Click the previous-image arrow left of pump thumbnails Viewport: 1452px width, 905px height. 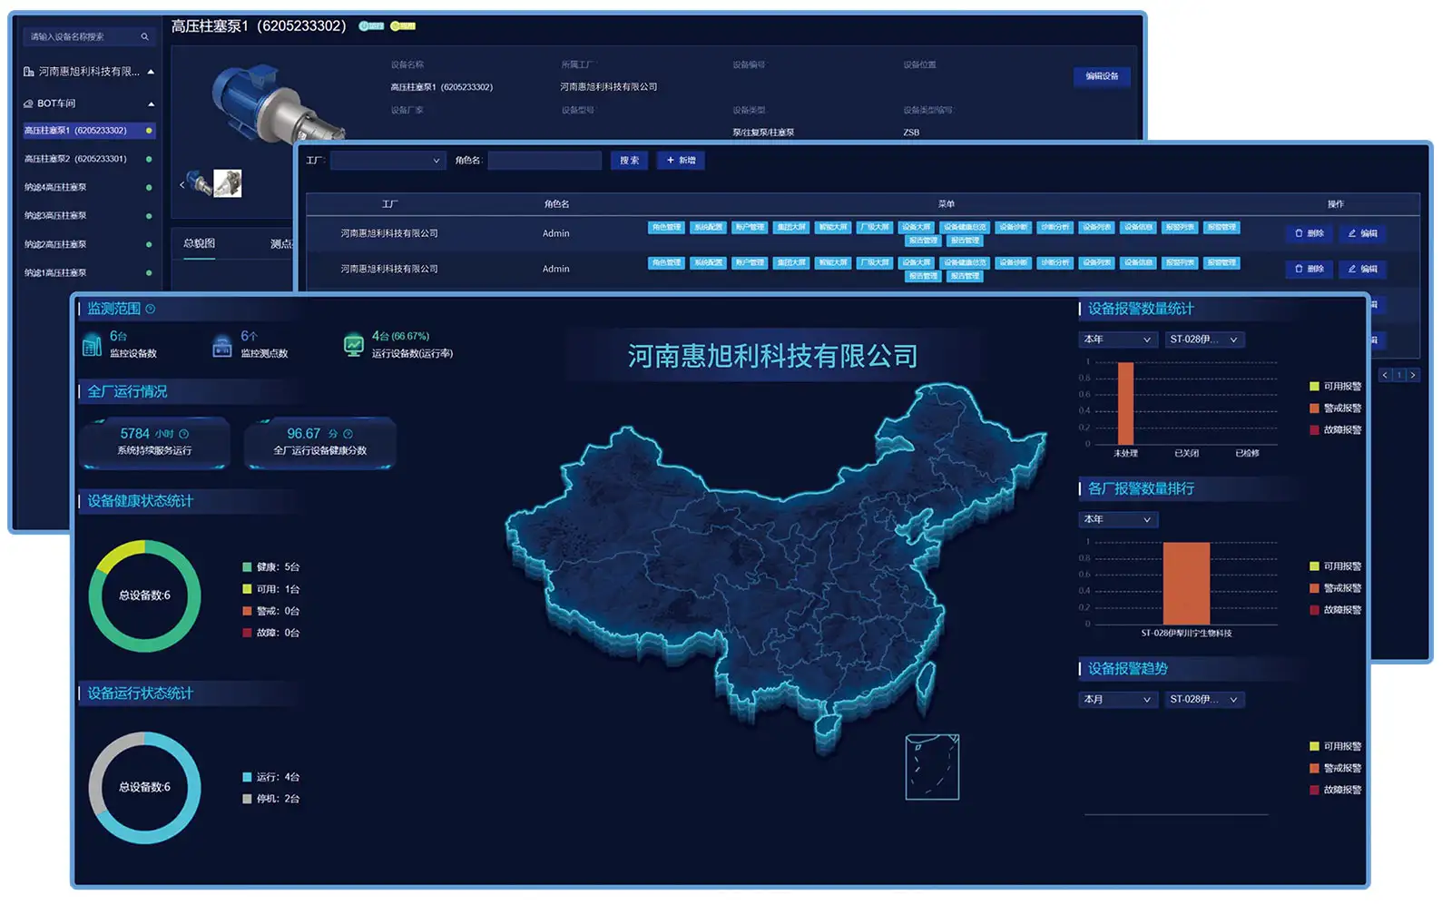point(181,185)
